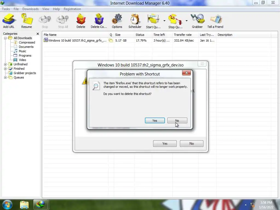
Task: Click Yes in Problem with Shortcut dialog
Action: pos(155,121)
